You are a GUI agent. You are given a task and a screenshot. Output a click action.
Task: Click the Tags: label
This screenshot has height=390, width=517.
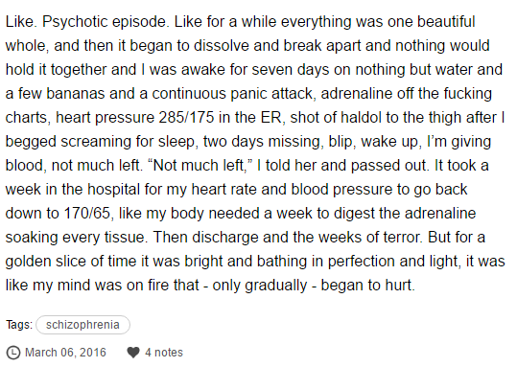[x=19, y=325]
